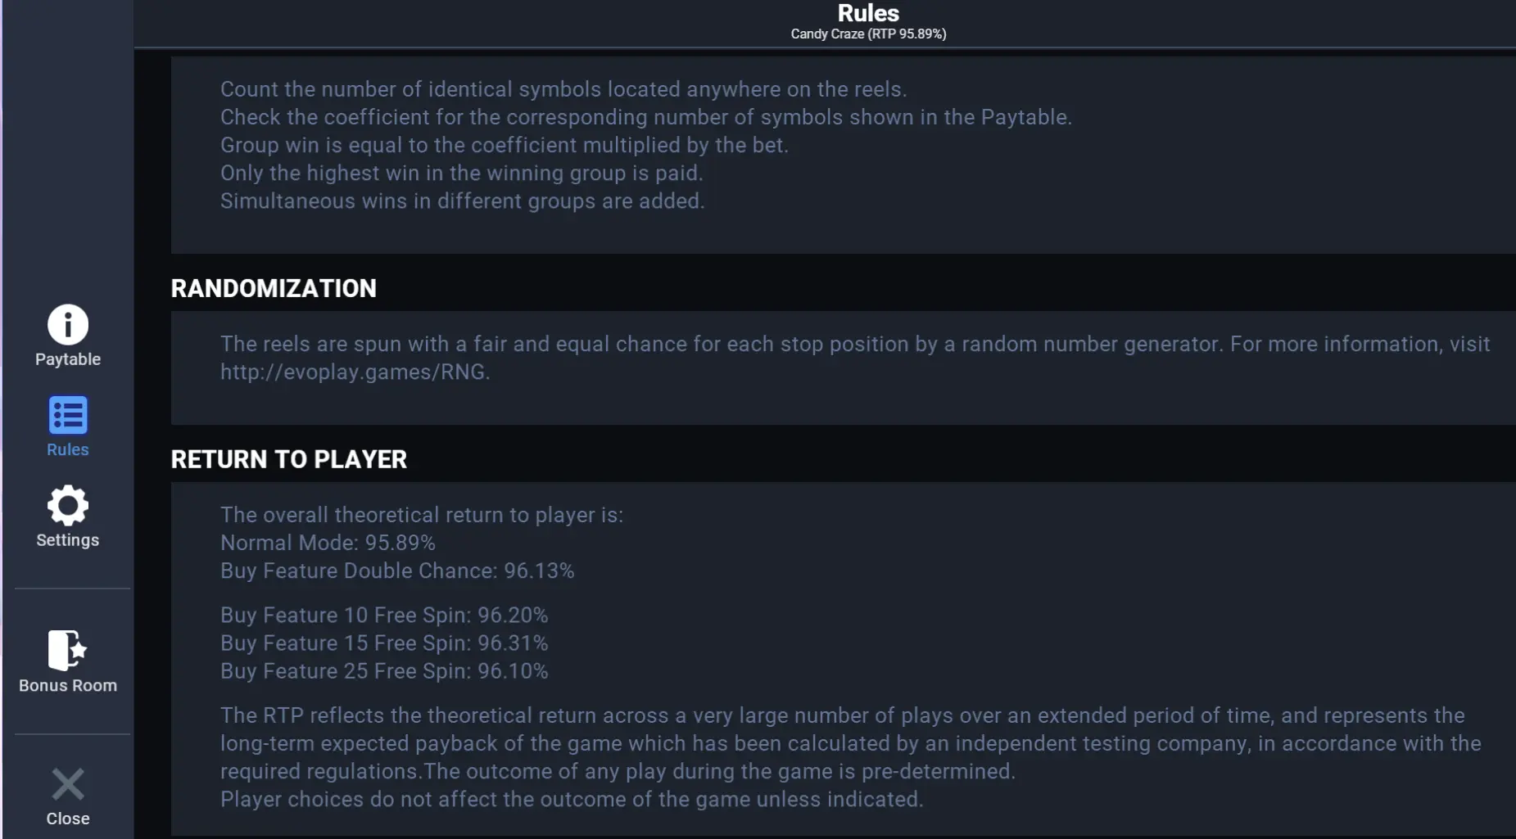
Task: Open the evoplay.games/RNG link
Action: [355, 372]
